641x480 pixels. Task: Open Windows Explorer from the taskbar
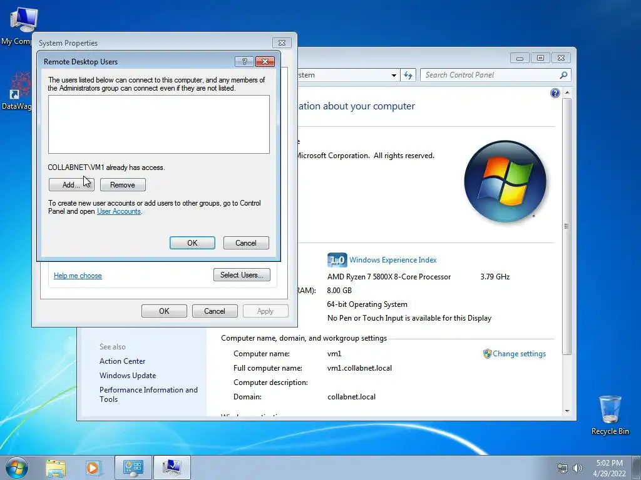coord(56,467)
